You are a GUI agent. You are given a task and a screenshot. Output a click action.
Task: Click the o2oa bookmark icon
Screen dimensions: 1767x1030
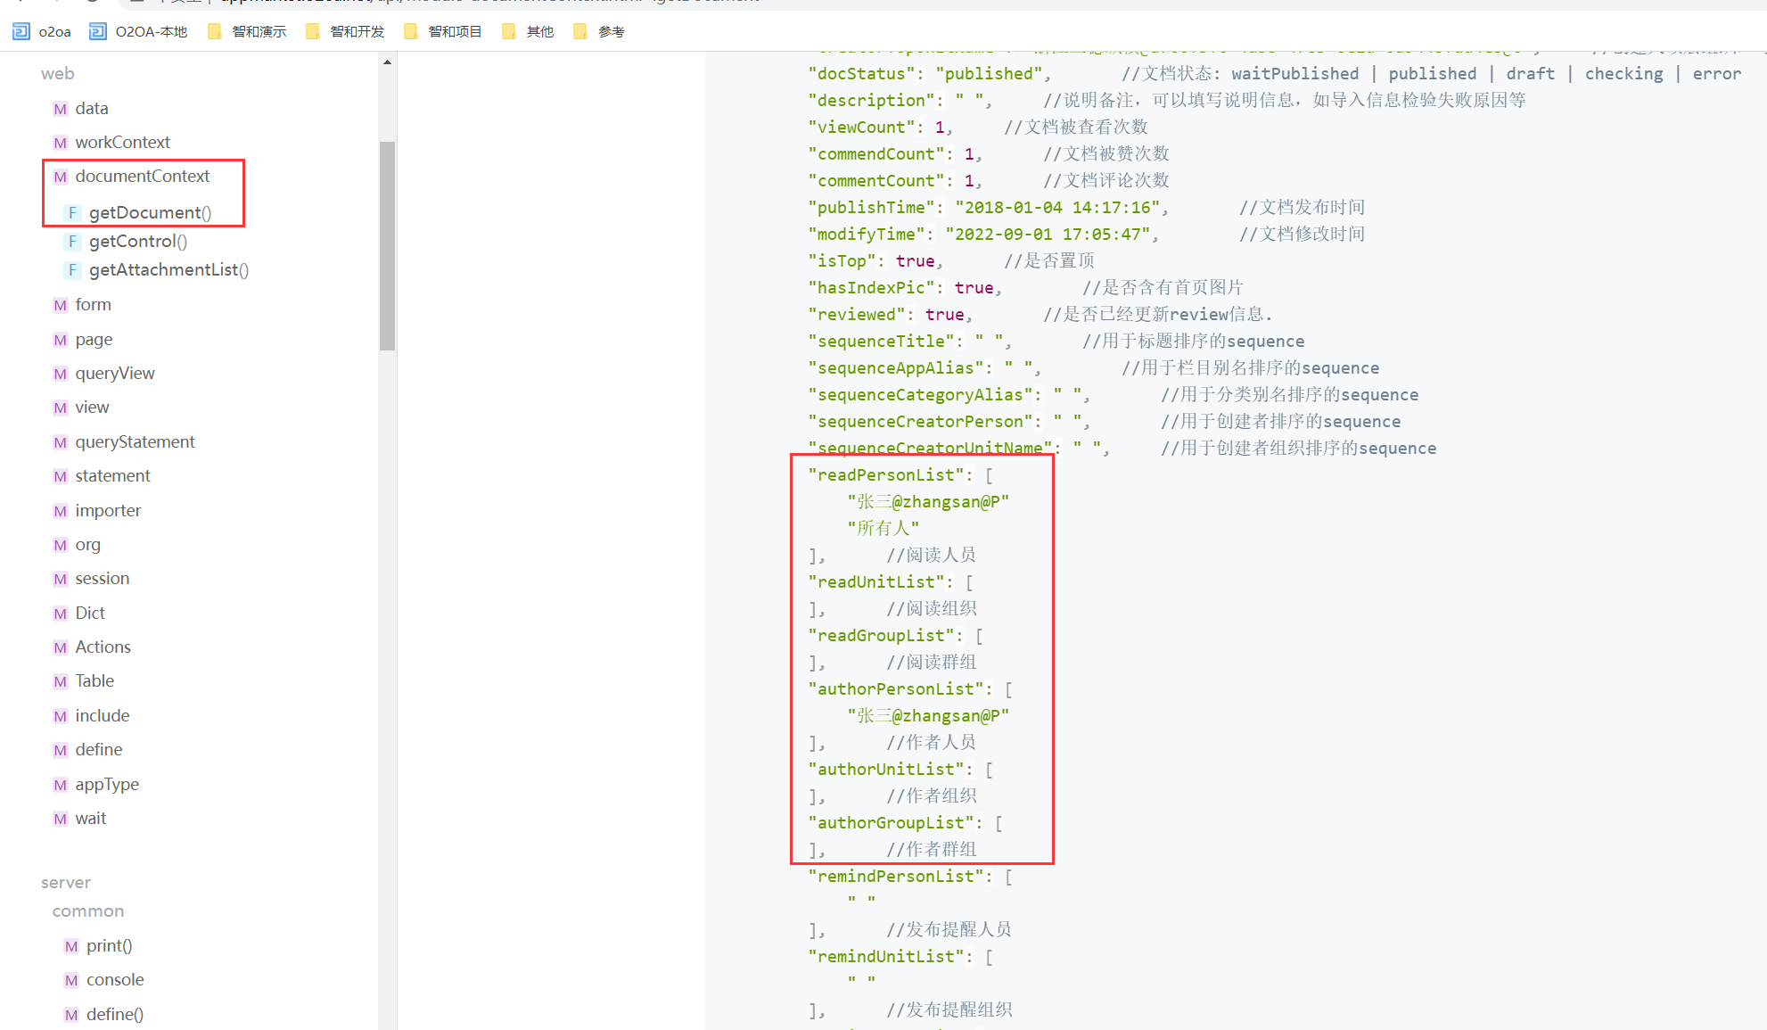point(21,32)
